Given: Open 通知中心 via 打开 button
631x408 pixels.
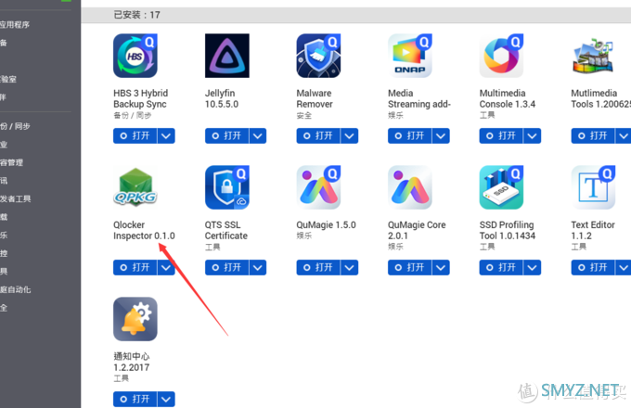Looking at the screenshot, I should click(x=135, y=399).
